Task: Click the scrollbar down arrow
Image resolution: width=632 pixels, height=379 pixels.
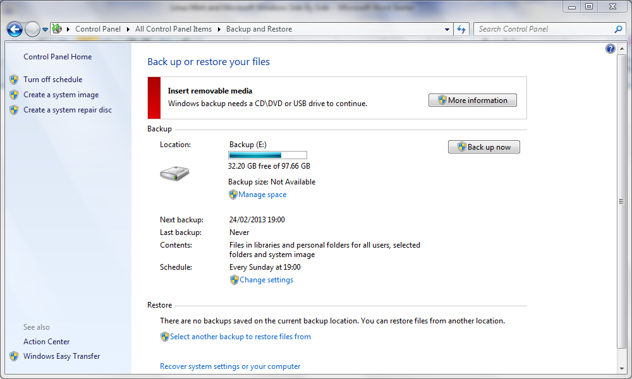Action: pyautogui.click(x=621, y=368)
